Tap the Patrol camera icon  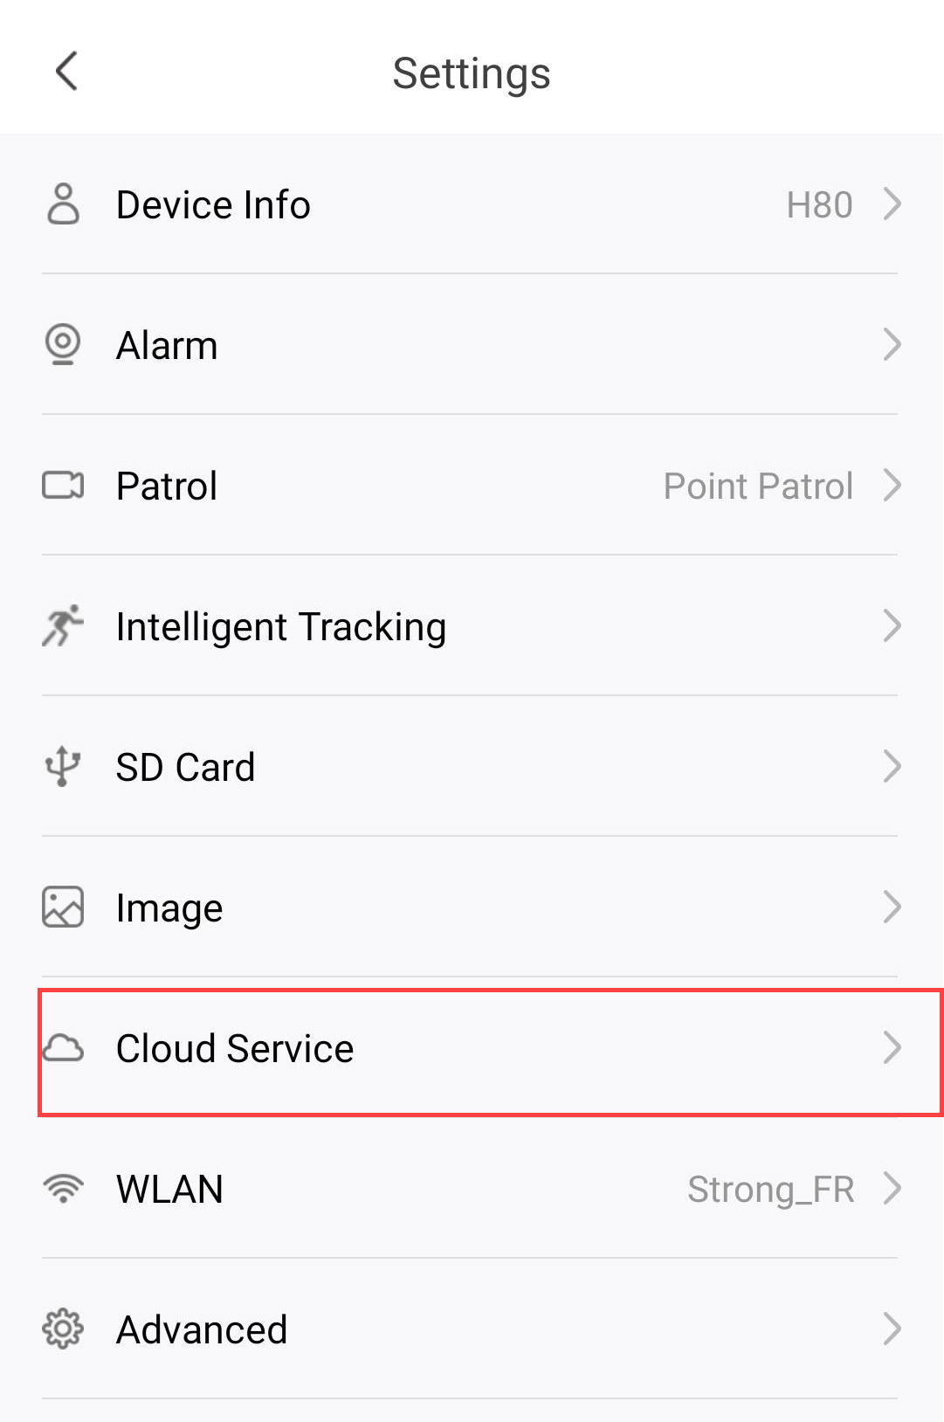(x=63, y=485)
